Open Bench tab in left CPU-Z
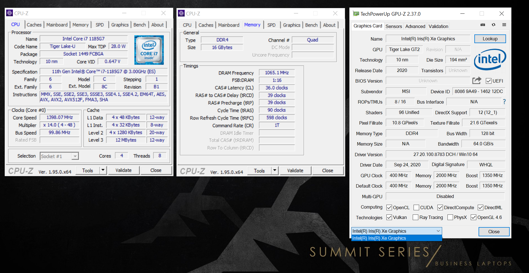The image size is (529, 273). (140, 25)
